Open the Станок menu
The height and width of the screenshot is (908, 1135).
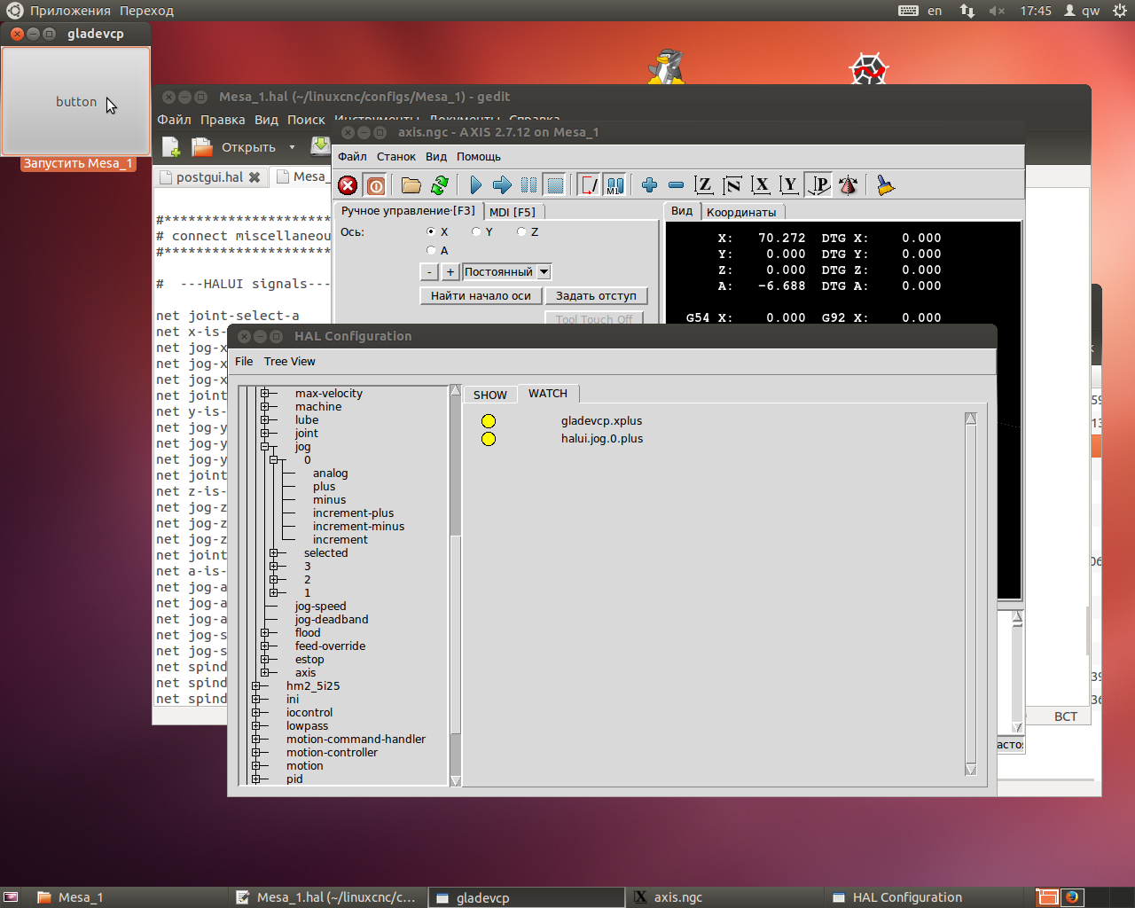pyautogui.click(x=395, y=157)
